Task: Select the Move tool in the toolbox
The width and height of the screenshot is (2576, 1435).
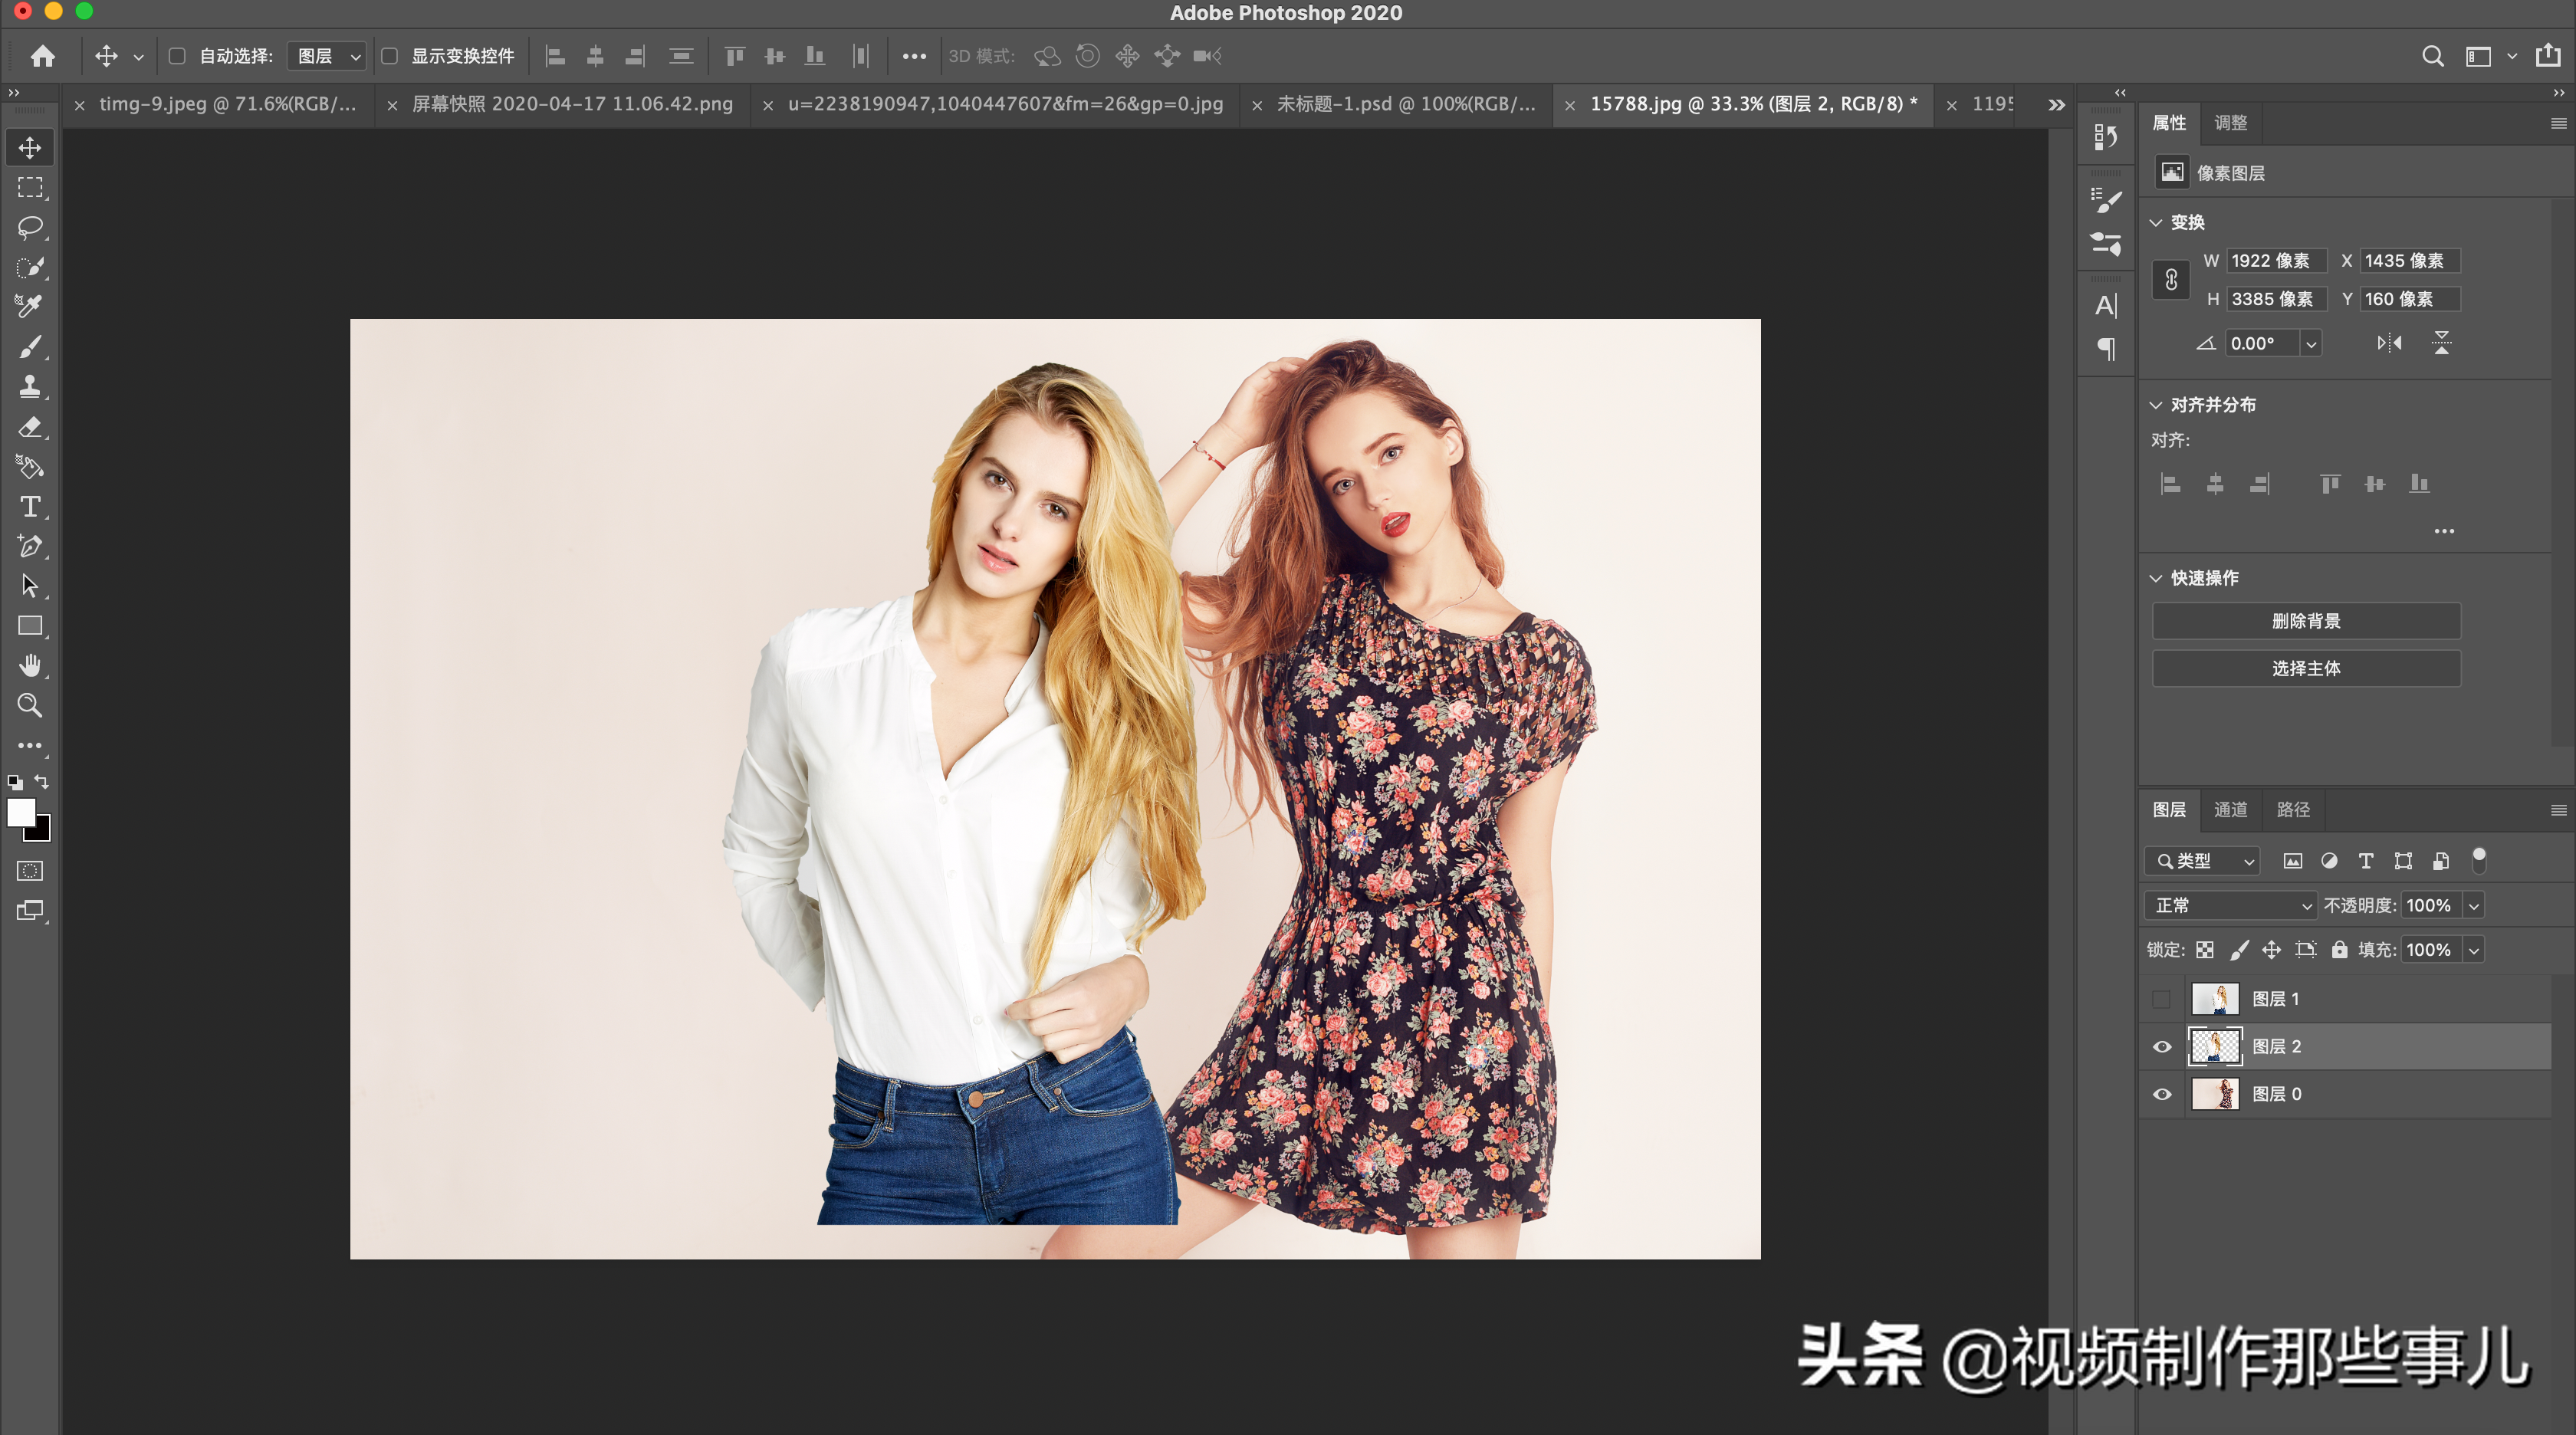Action: click(x=30, y=148)
